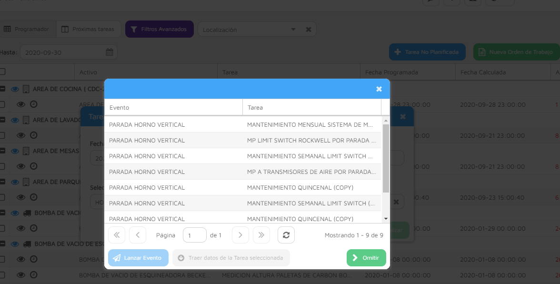Image resolution: width=560 pixels, height=284 pixels.
Task: Check the task row under AREA DE LAVADO
Action: tap(2, 135)
